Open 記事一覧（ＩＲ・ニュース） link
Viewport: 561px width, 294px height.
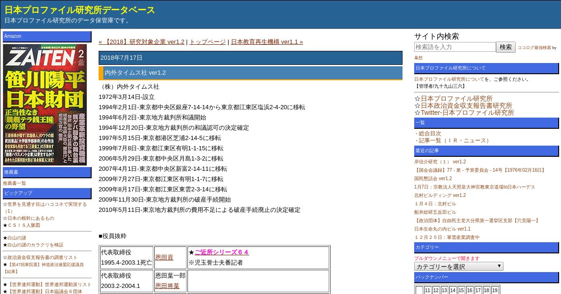coord(455,140)
